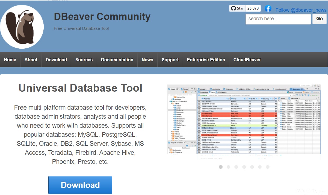
Task: Open the Sources menu item
Action: tap(84, 60)
